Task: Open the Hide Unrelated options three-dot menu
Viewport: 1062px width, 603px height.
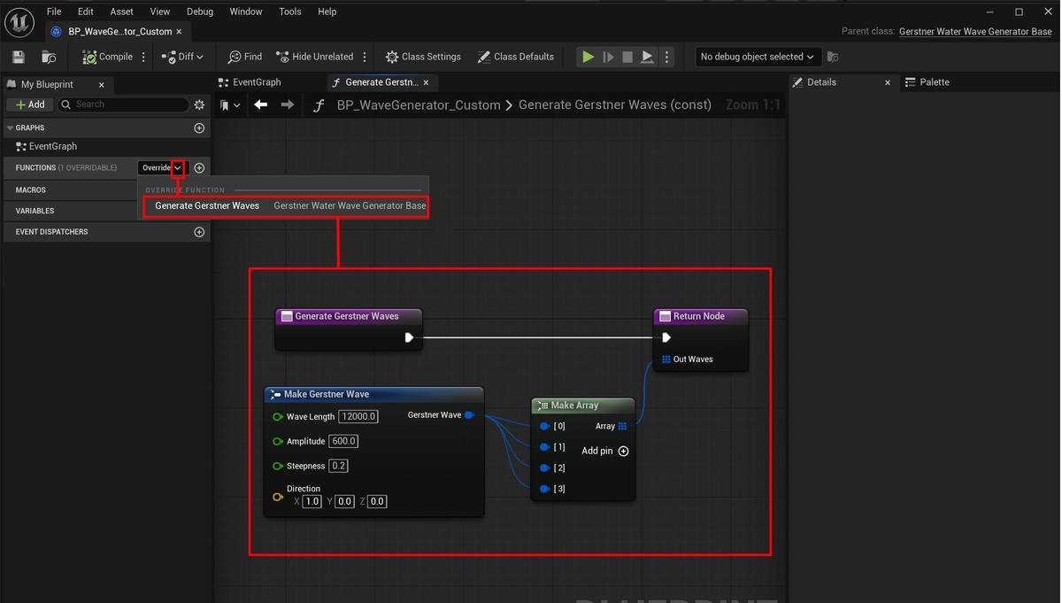Action: (365, 57)
